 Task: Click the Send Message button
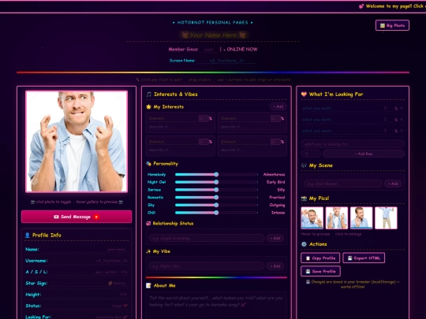coord(77,217)
